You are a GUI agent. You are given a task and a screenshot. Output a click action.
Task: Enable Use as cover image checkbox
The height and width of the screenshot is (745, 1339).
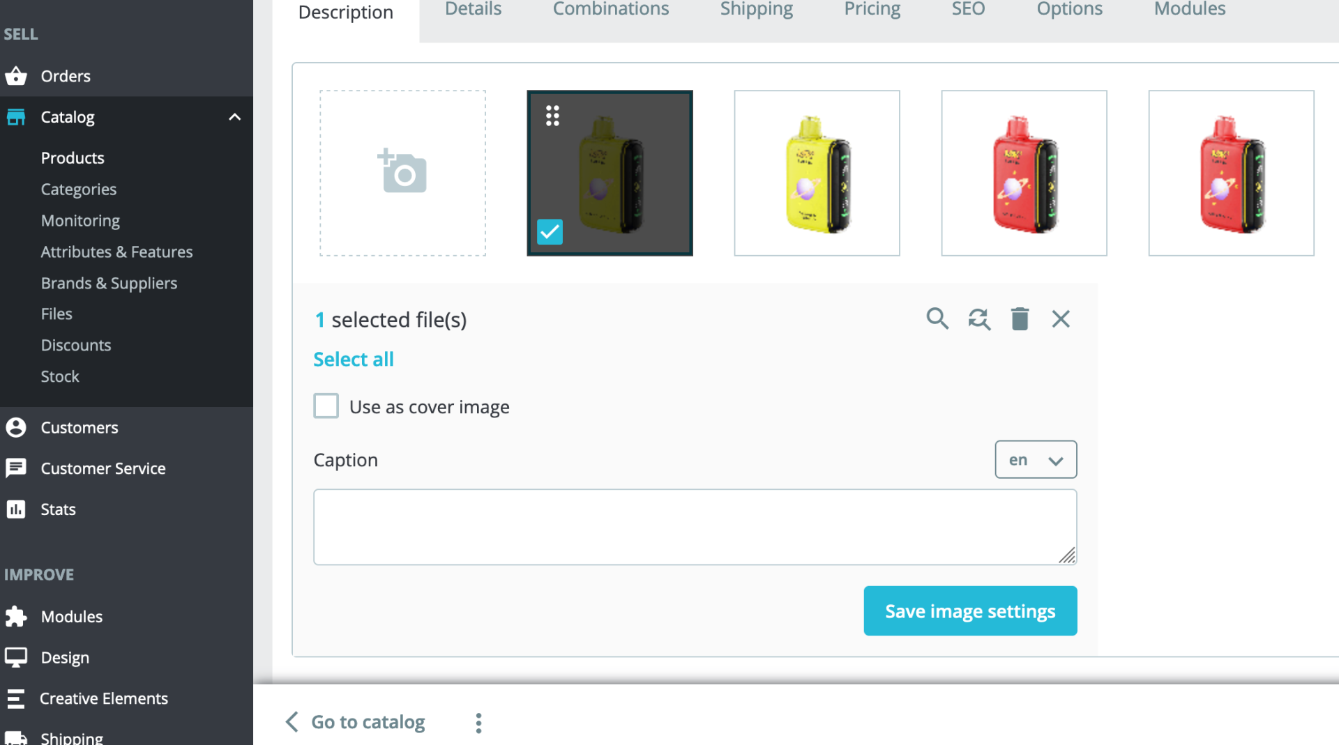(x=326, y=406)
